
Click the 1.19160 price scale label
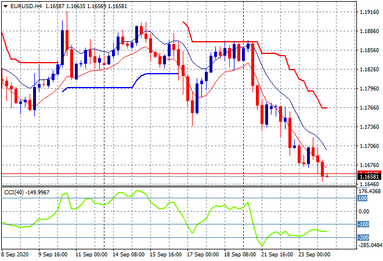coord(369,12)
